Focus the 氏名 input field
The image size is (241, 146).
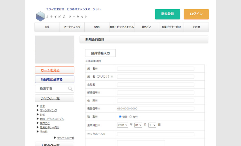pyautogui.click(x=155, y=69)
